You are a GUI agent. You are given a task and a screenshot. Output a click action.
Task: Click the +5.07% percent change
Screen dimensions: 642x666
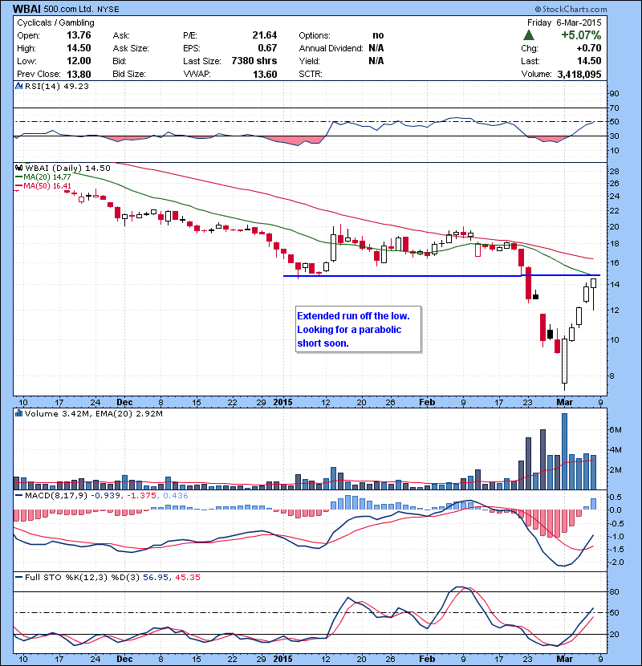(x=581, y=35)
